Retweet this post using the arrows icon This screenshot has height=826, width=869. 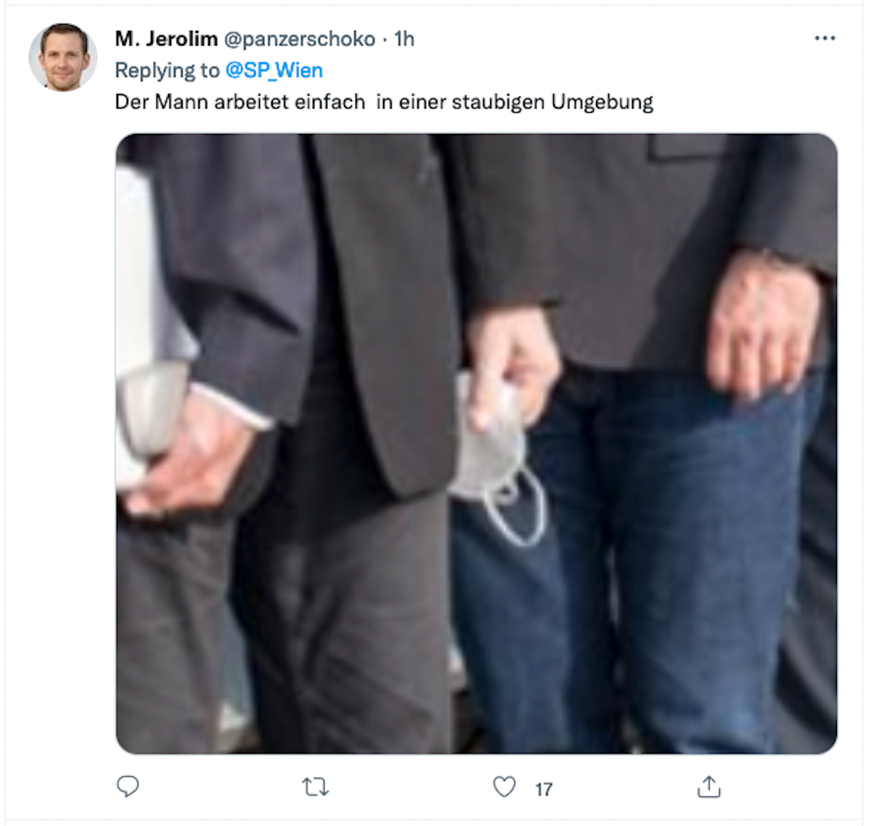pyautogui.click(x=315, y=786)
